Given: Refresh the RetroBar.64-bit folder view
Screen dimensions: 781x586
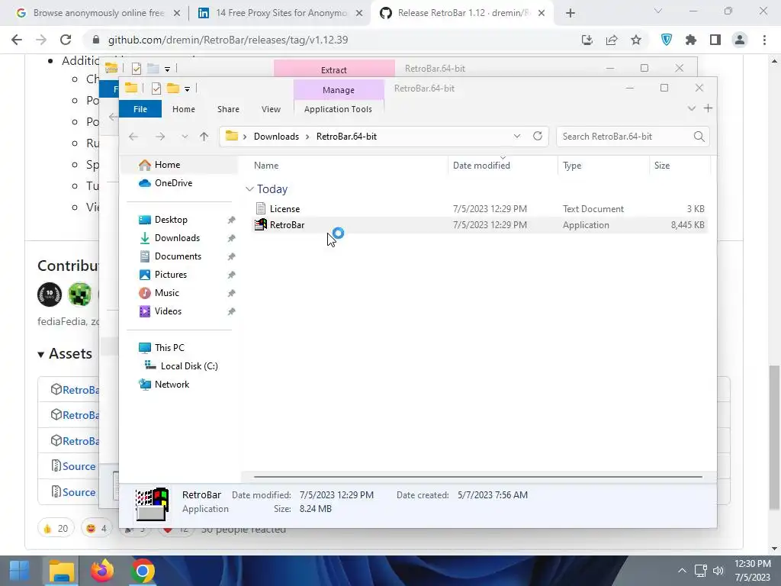Looking at the screenshot, I should pyautogui.click(x=538, y=136).
